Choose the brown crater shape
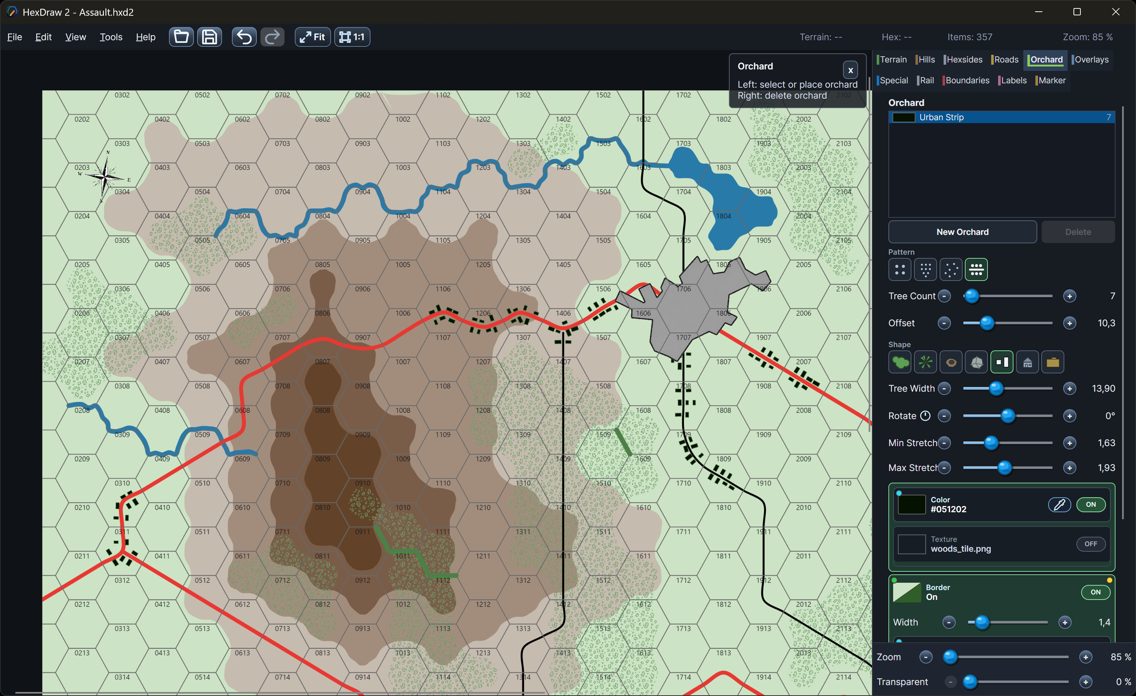Viewport: 1136px width, 696px height. click(951, 362)
